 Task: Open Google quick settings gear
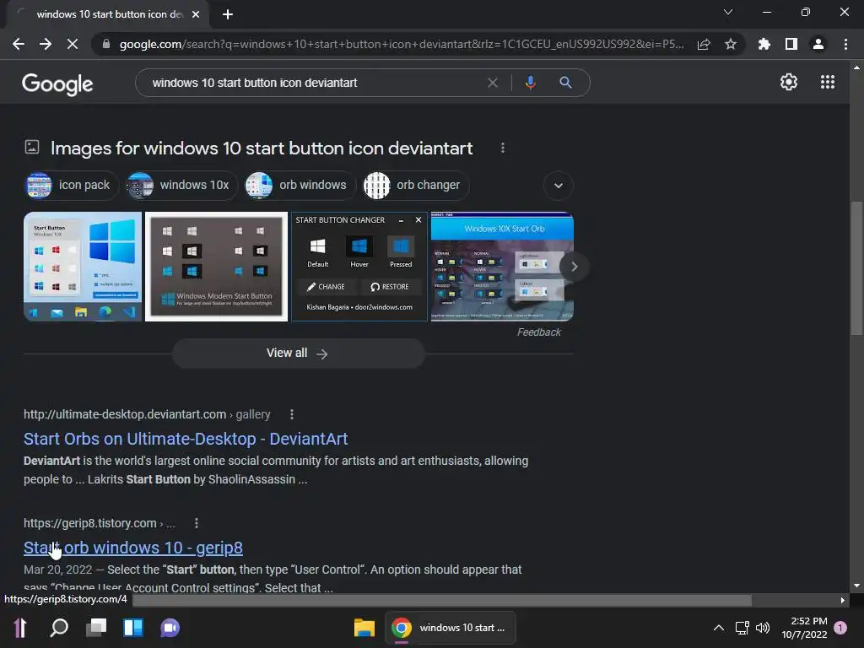789,82
